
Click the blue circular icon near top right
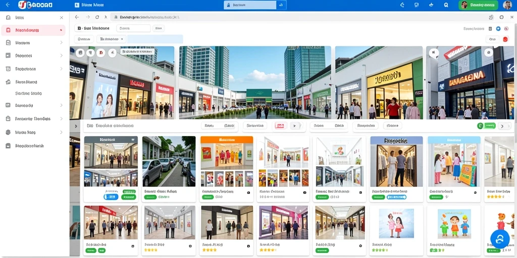498,29
